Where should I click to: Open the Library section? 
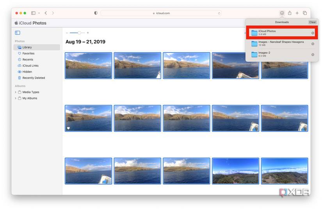[x=37, y=47]
